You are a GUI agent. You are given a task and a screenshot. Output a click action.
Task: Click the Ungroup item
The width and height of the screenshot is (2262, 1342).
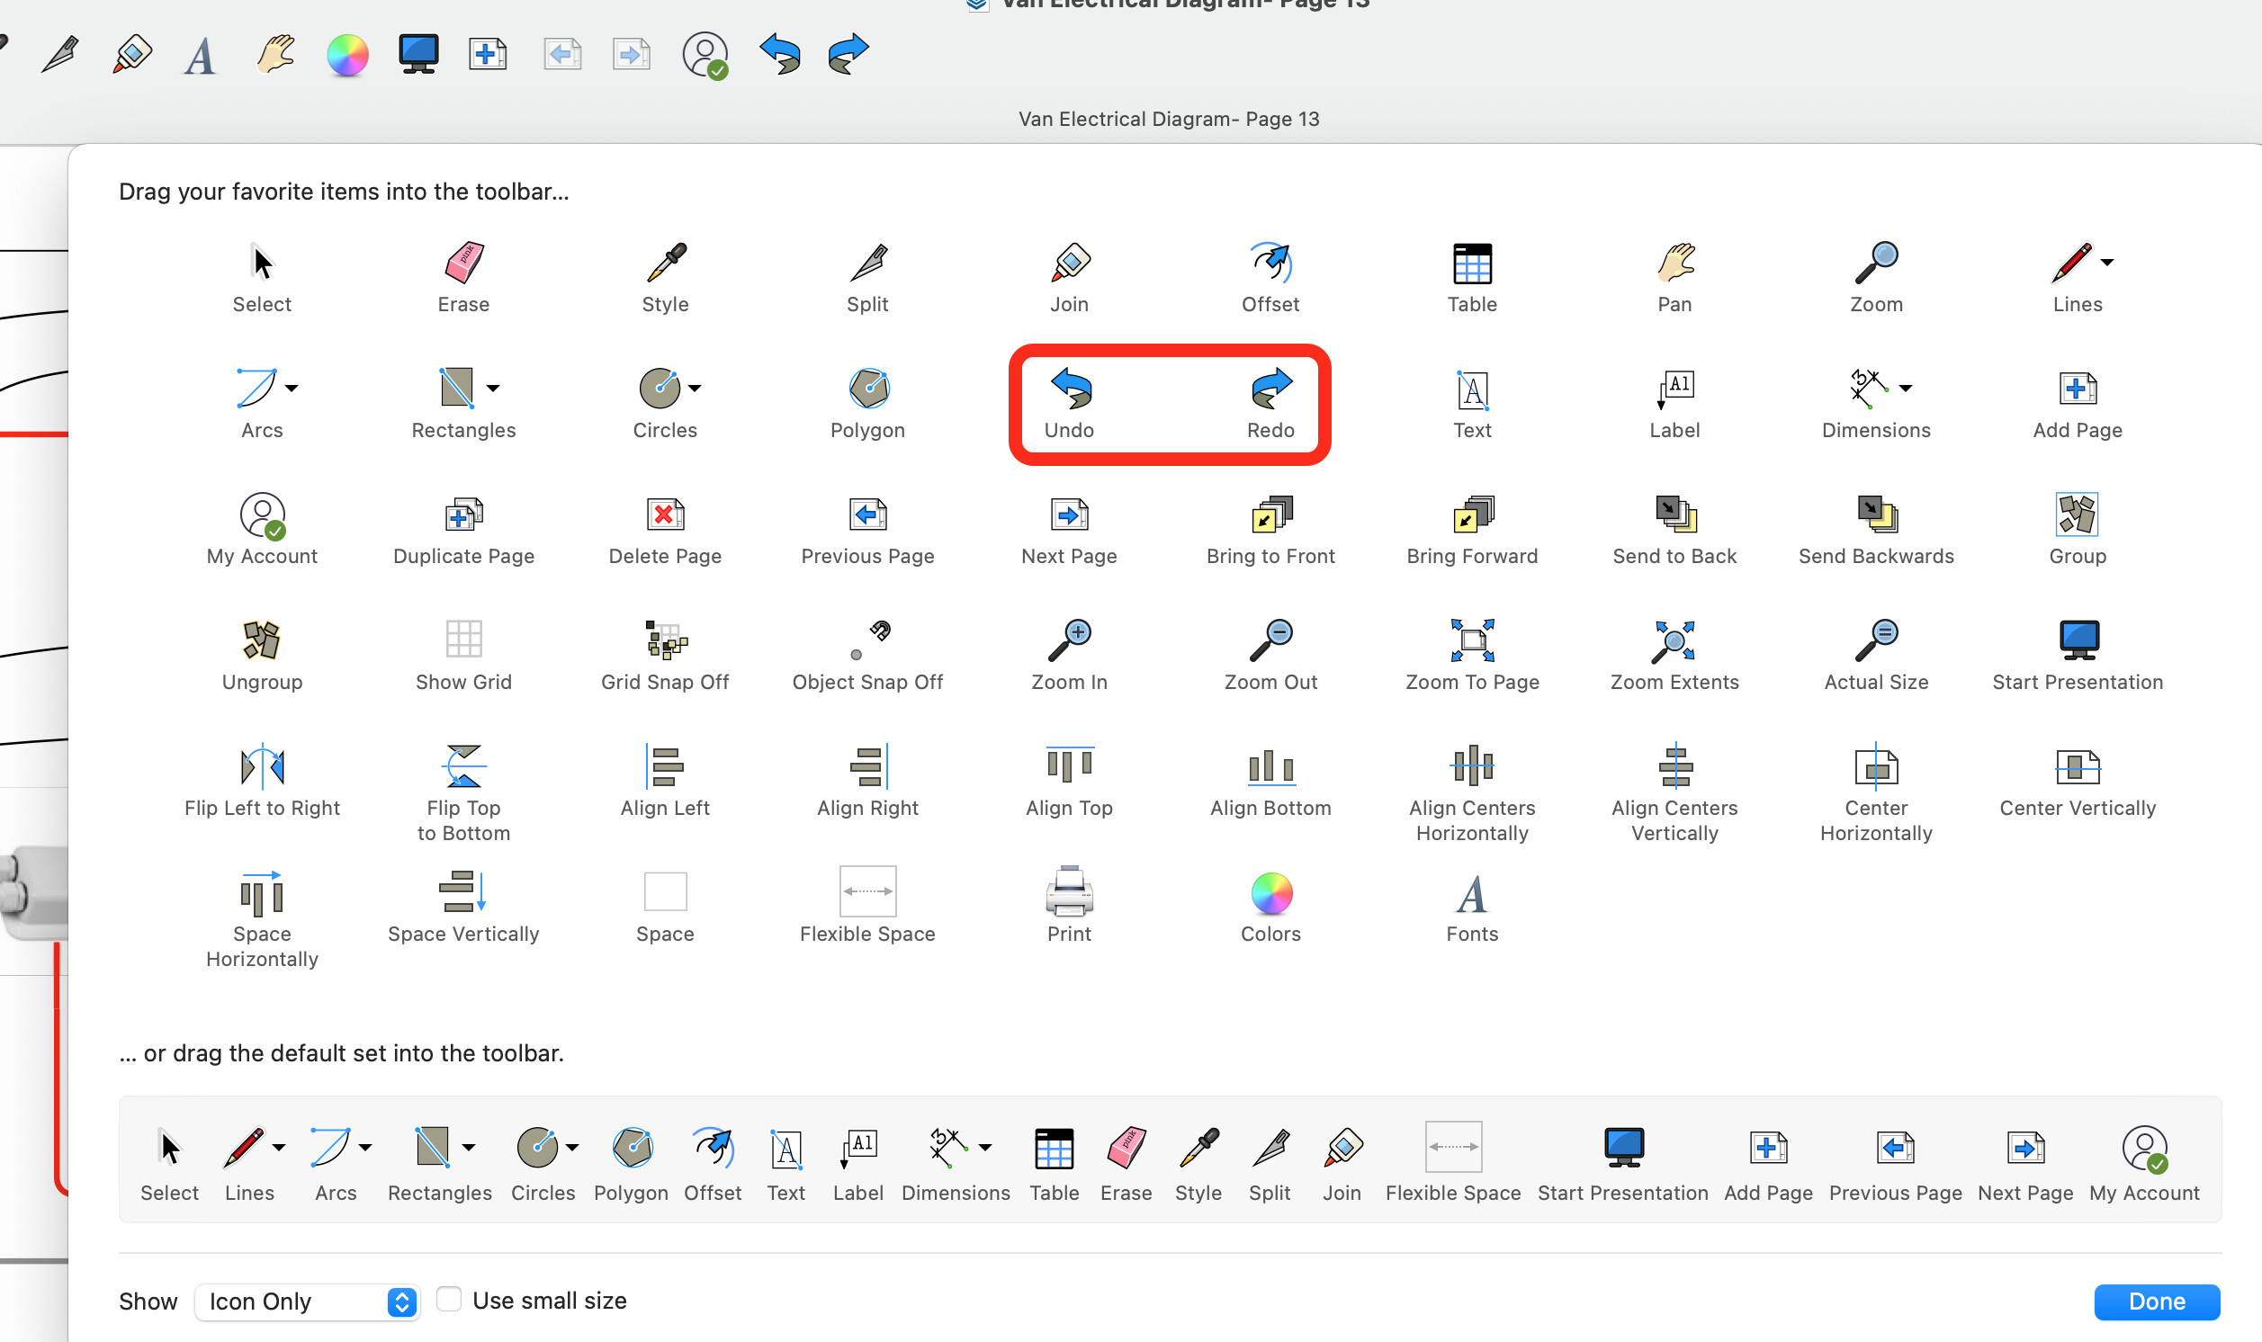[262, 655]
